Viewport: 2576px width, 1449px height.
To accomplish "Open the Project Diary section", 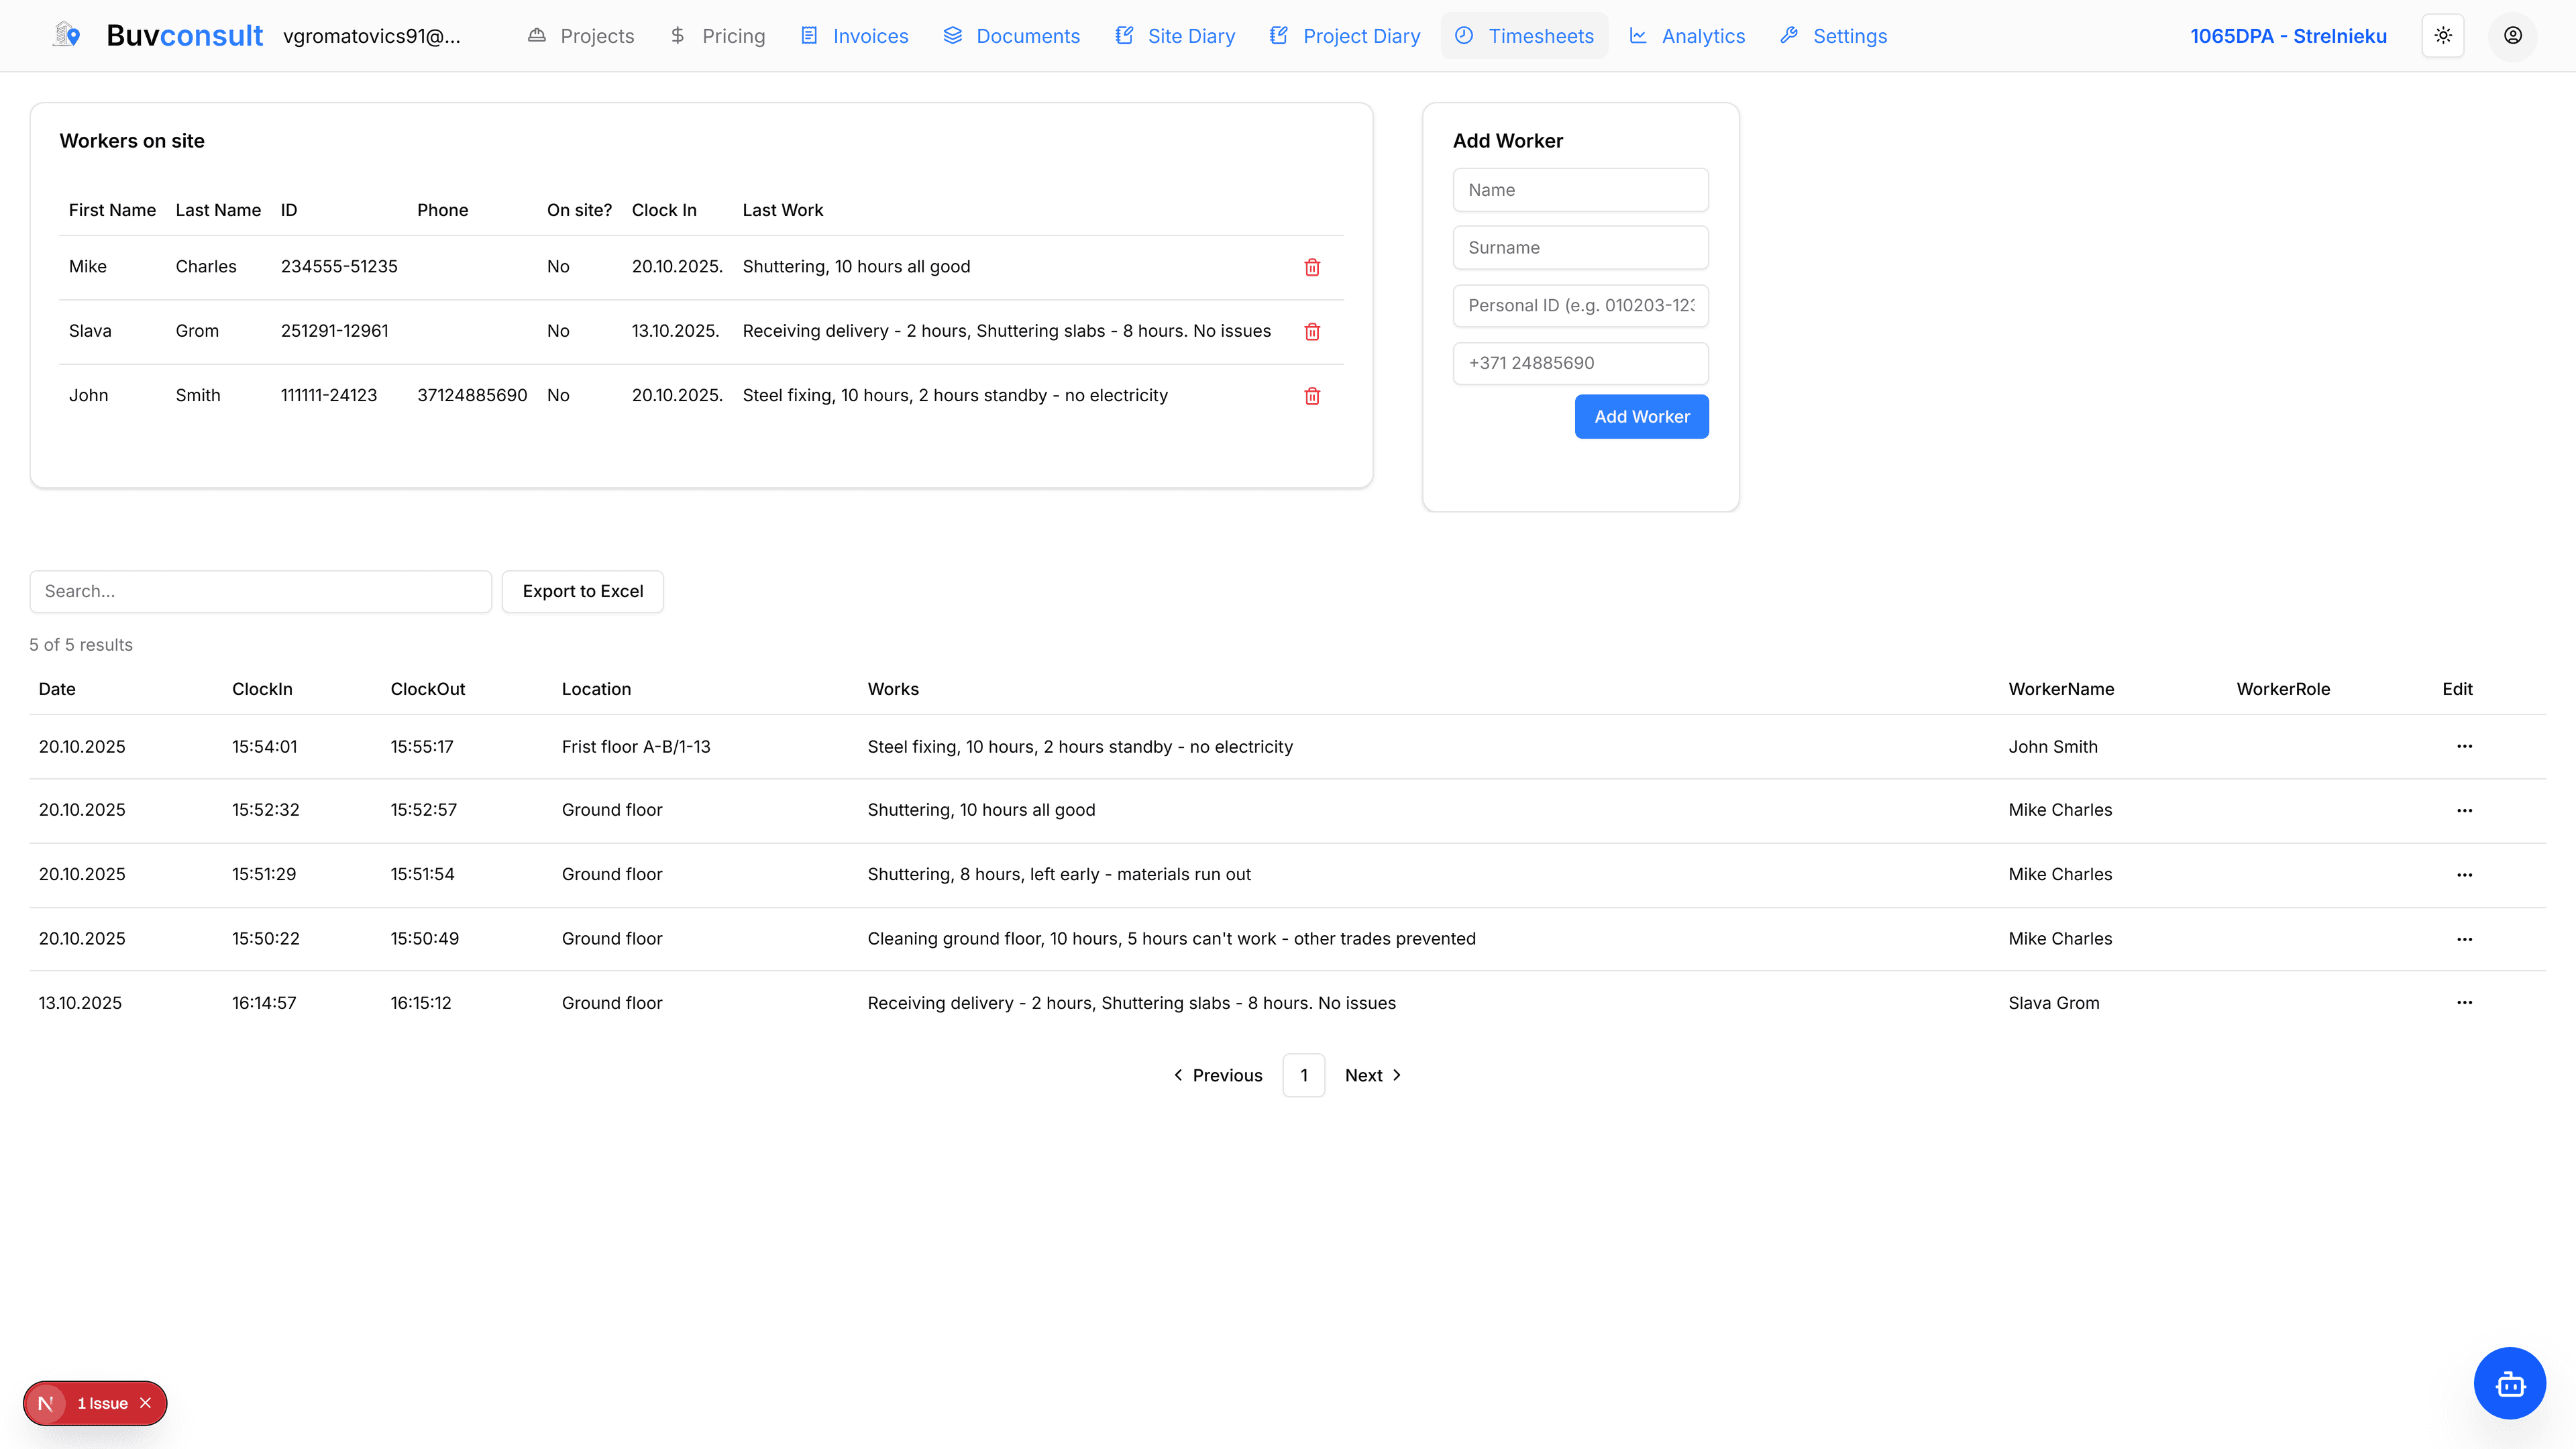I will point(1343,35).
